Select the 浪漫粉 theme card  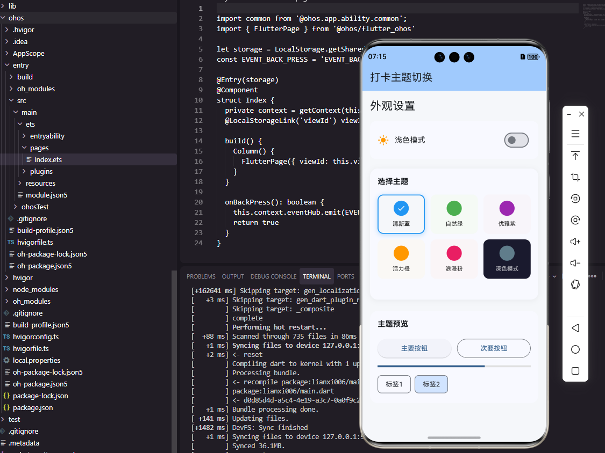point(454,259)
